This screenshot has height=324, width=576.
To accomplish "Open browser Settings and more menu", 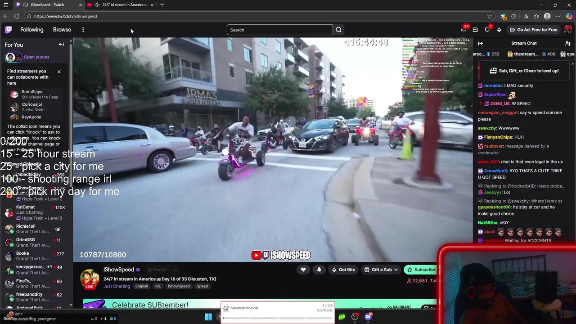I will pyautogui.click(x=558, y=16).
